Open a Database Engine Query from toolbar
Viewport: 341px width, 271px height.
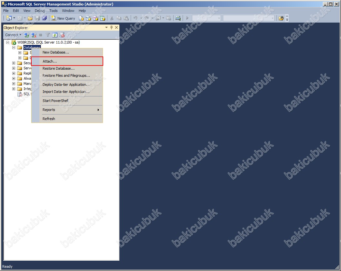[81, 18]
